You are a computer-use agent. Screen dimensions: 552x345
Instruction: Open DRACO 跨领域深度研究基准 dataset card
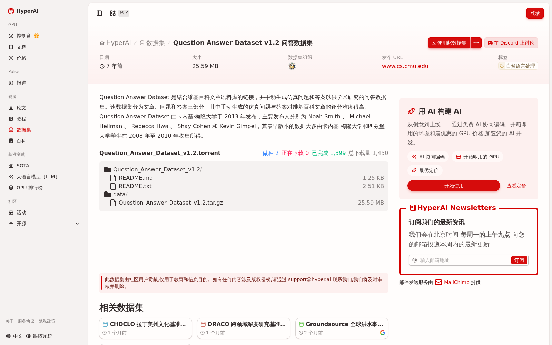244,328
